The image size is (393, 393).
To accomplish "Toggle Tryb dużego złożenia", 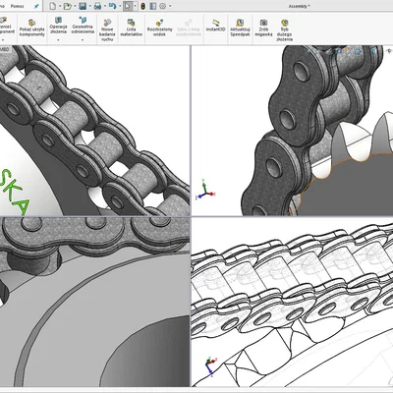I will click(x=285, y=30).
